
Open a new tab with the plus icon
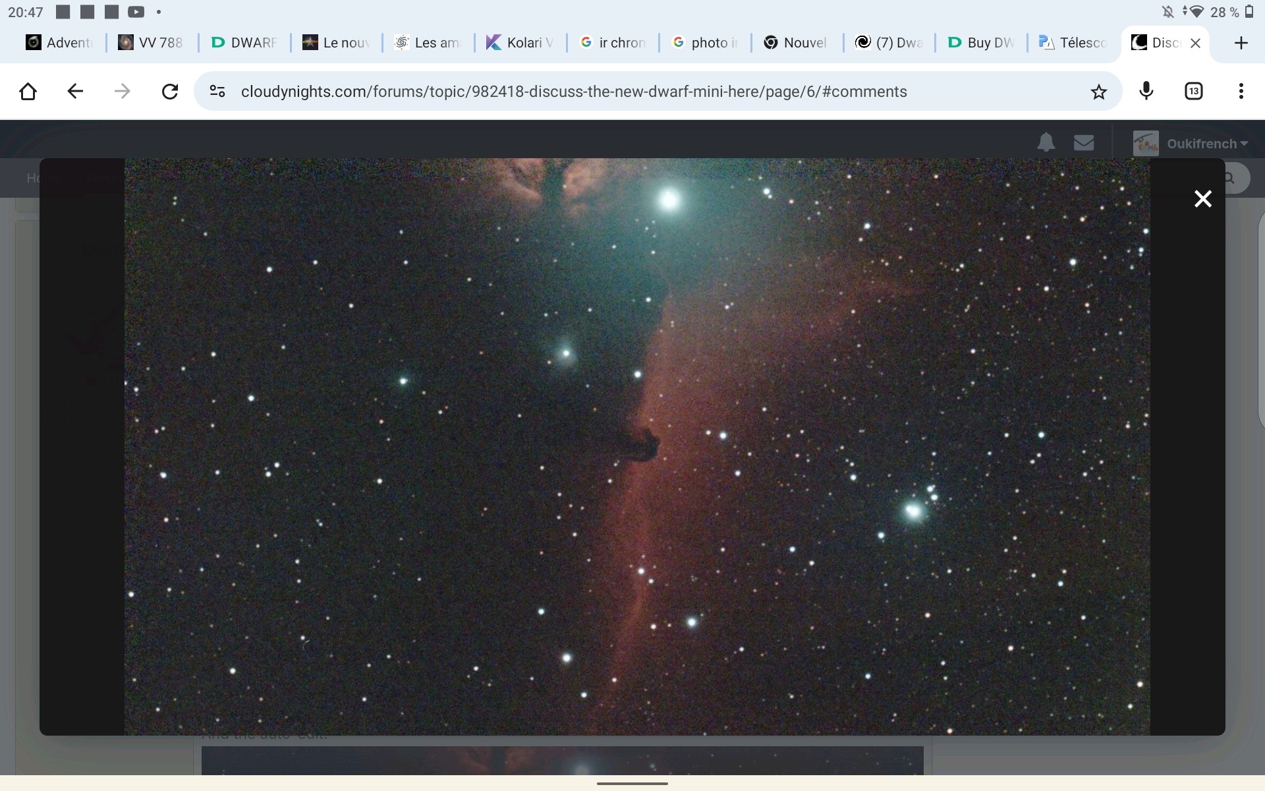pyautogui.click(x=1241, y=43)
